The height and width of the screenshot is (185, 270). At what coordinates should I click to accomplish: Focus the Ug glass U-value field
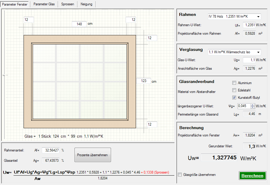point(249,60)
